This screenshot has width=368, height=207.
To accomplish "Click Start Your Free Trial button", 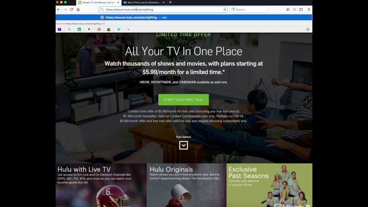I will [183, 100].
